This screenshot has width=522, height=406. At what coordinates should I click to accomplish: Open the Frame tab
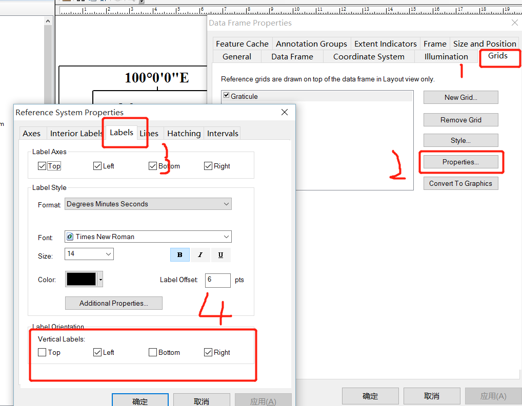pos(435,44)
